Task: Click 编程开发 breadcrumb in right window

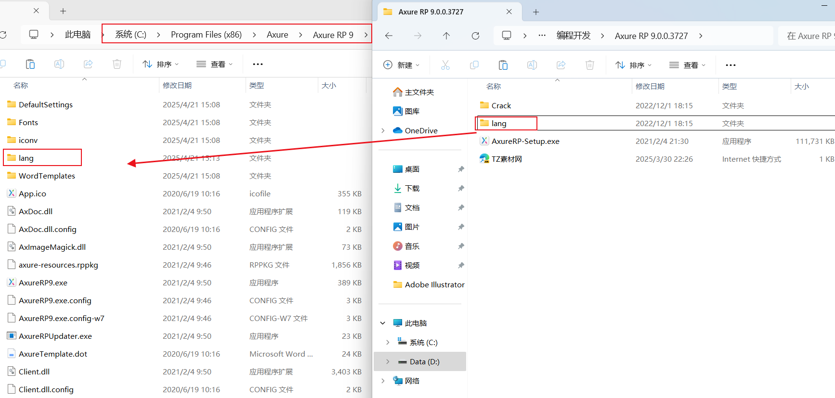Action: pyautogui.click(x=574, y=36)
